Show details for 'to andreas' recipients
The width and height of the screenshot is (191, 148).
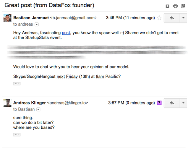point(37,24)
